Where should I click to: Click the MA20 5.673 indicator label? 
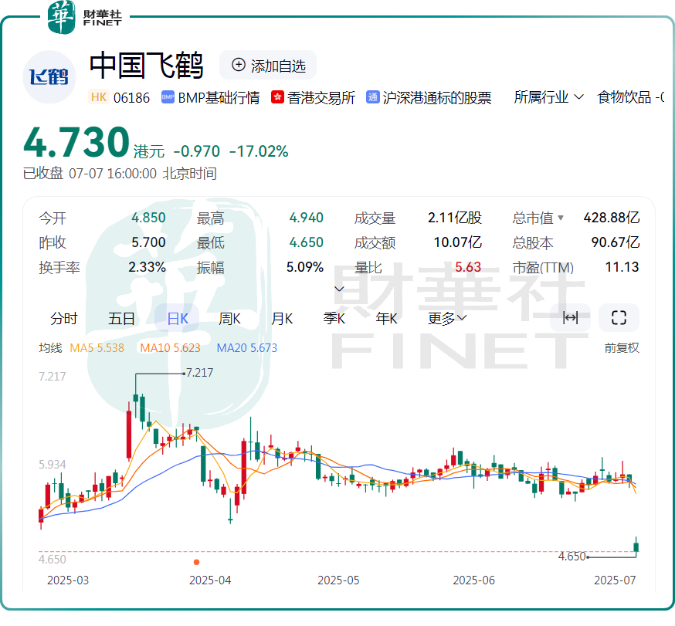[x=246, y=347]
